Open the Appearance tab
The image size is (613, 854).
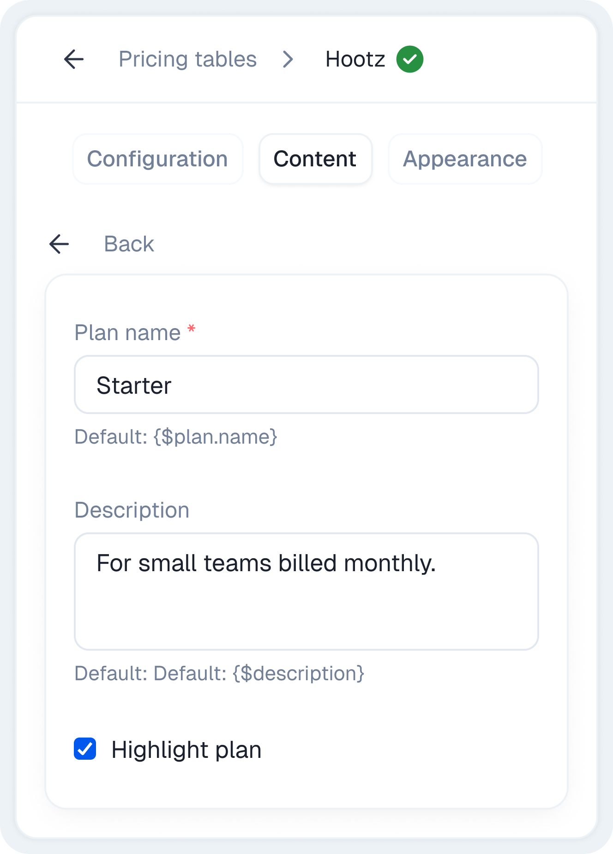tap(465, 159)
